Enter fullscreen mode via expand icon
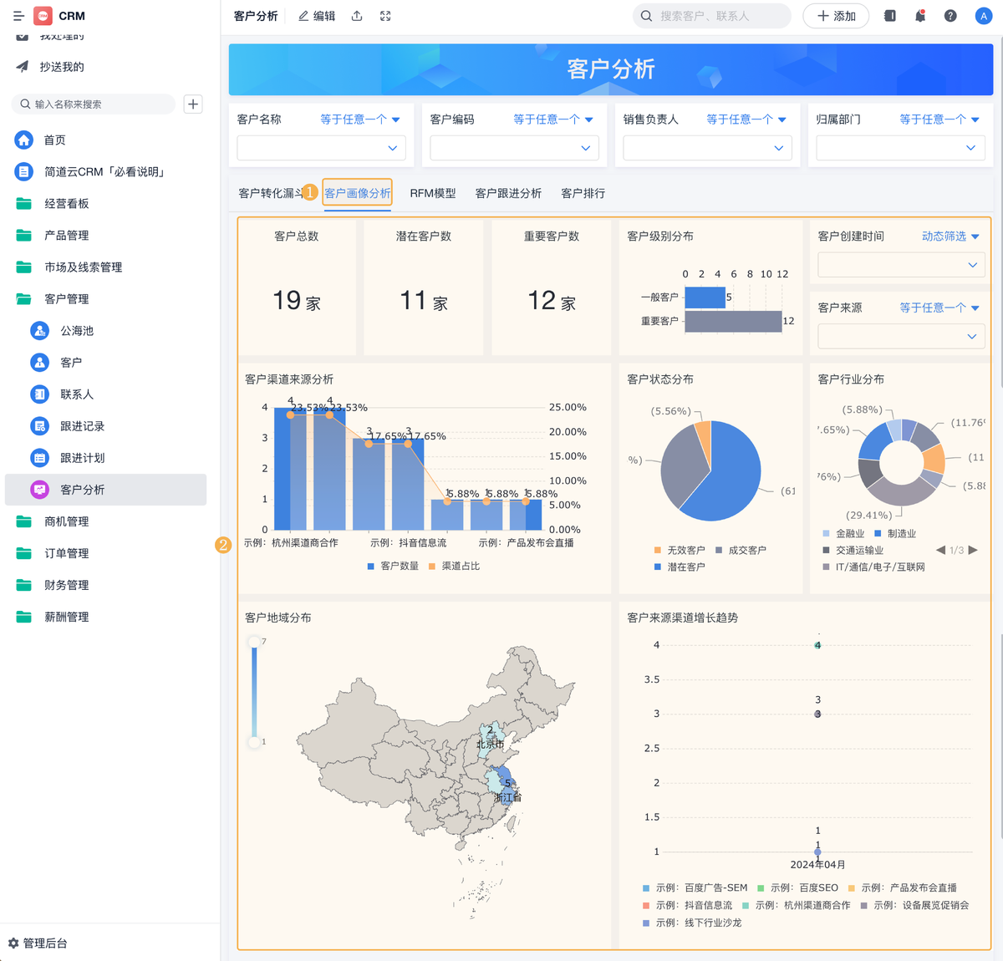The width and height of the screenshot is (1003, 961). (x=385, y=16)
